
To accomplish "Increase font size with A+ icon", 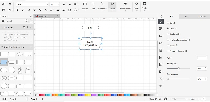I will 64,4.
